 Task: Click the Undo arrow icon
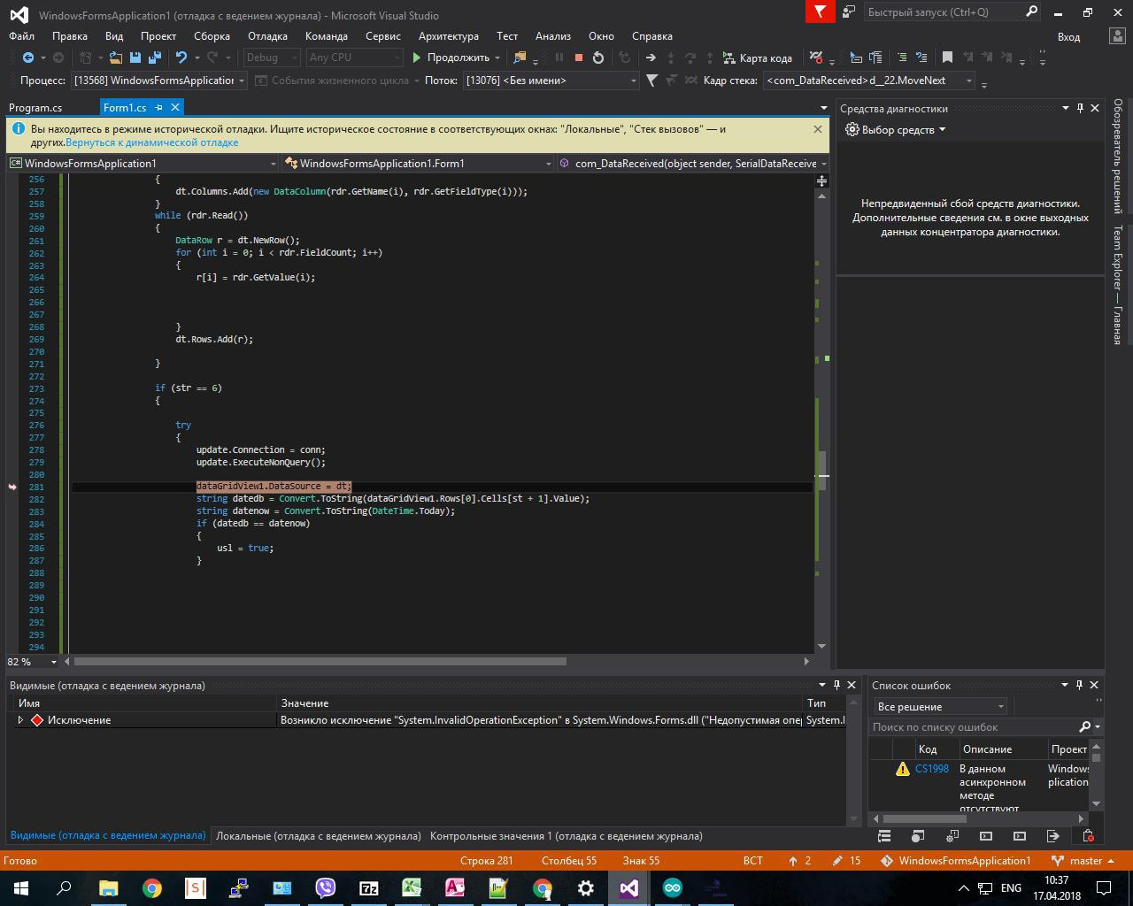[181, 58]
